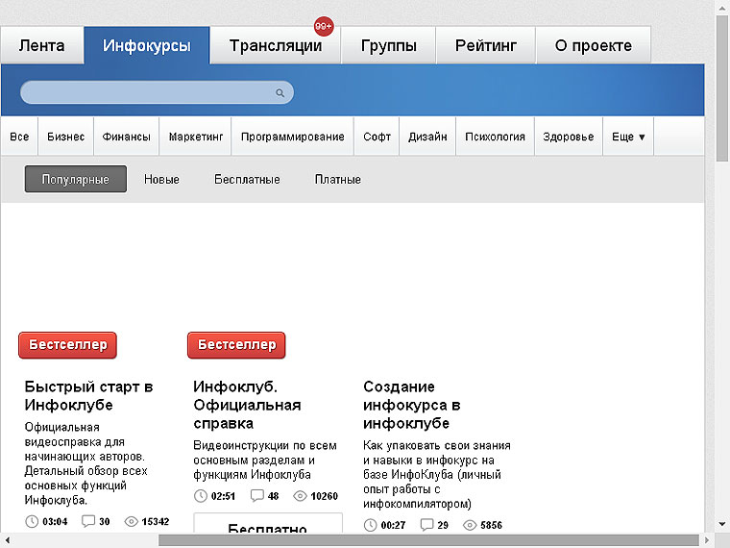This screenshot has height=548, width=730.
Task: Click the search magnifier icon
Action: tap(280, 92)
